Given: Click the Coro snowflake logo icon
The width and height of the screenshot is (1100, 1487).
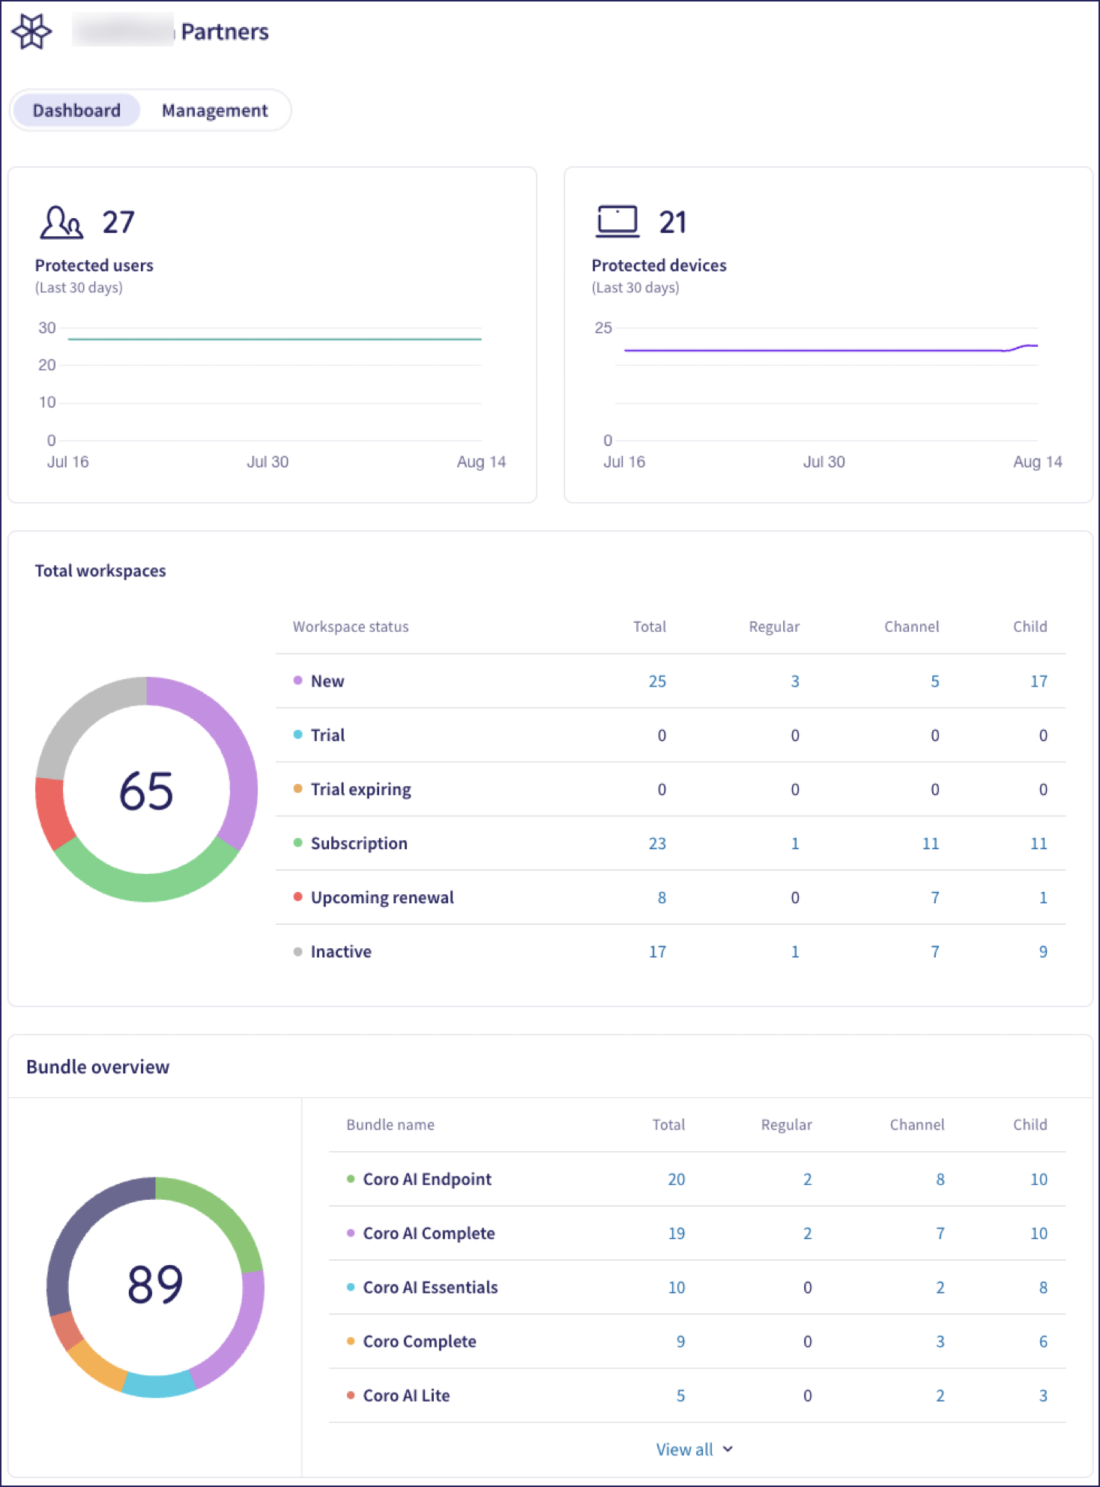Looking at the screenshot, I should [31, 31].
